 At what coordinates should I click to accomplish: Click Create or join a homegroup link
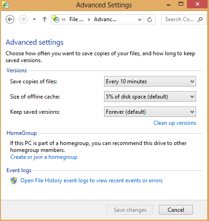(44, 157)
